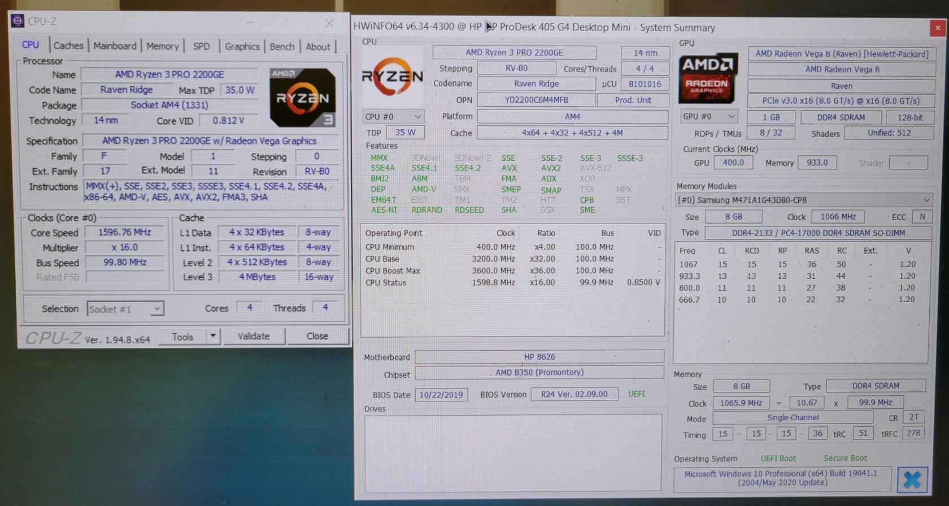This screenshot has height=506, width=949.
Task: Click the blue X close icon in HWiNFO summary
Action: click(912, 480)
